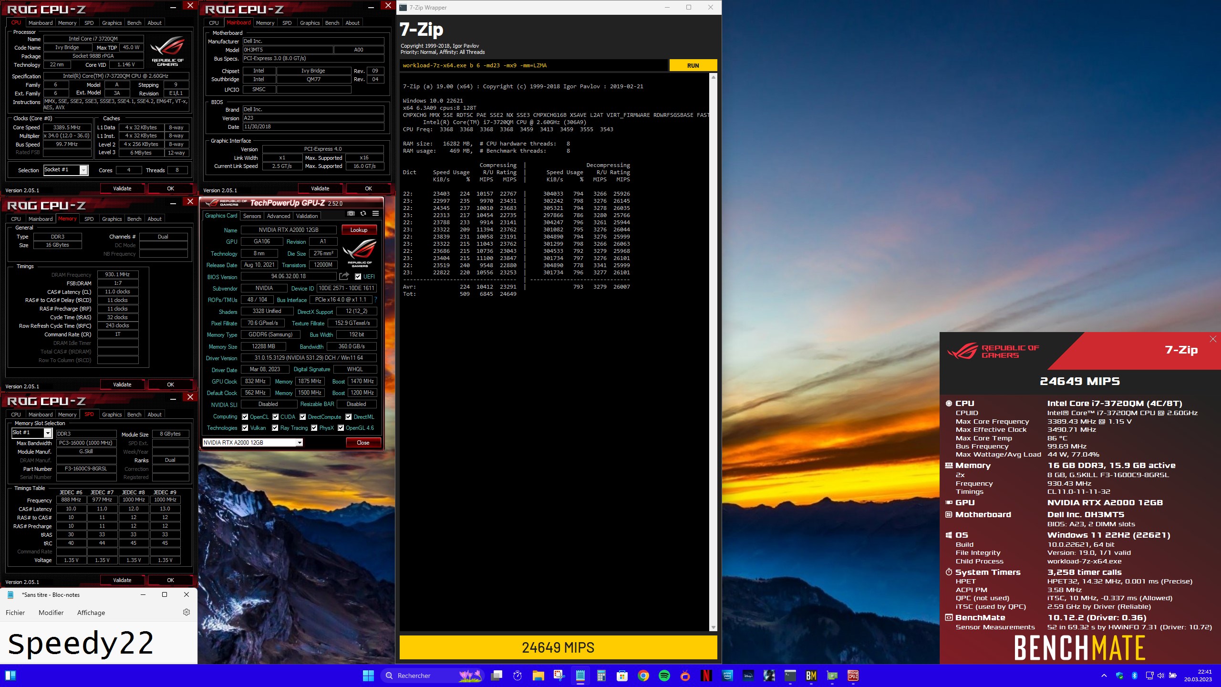Image resolution: width=1221 pixels, height=687 pixels.
Task: Switch to Mainboard tab in top-left CPU-Z
Action: [41, 23]
